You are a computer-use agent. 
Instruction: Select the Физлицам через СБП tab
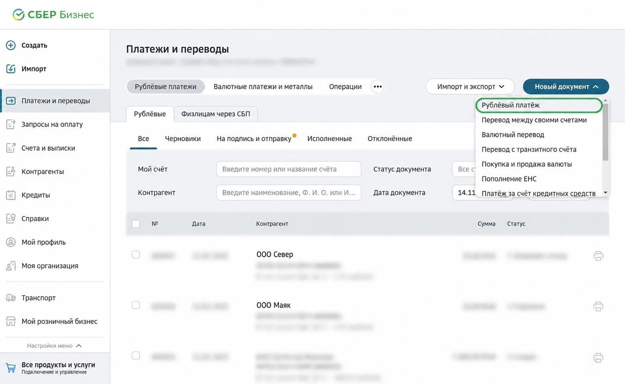tap(216, 114)
